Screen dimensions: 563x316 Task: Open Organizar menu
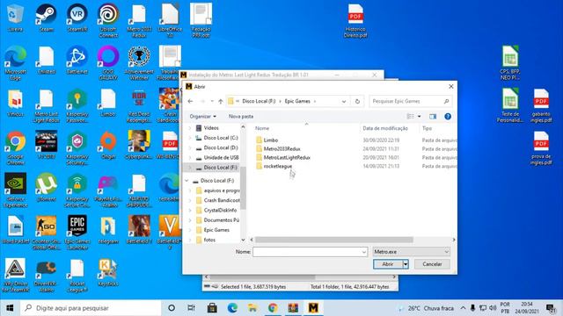point(203,117)
